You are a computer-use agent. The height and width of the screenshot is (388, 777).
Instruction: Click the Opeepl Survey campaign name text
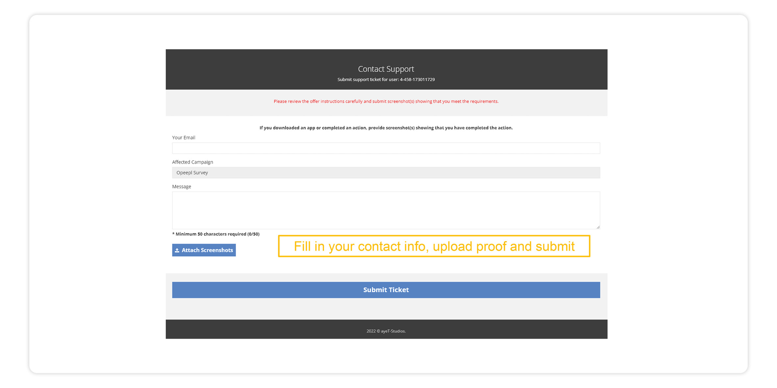(192, 172)
